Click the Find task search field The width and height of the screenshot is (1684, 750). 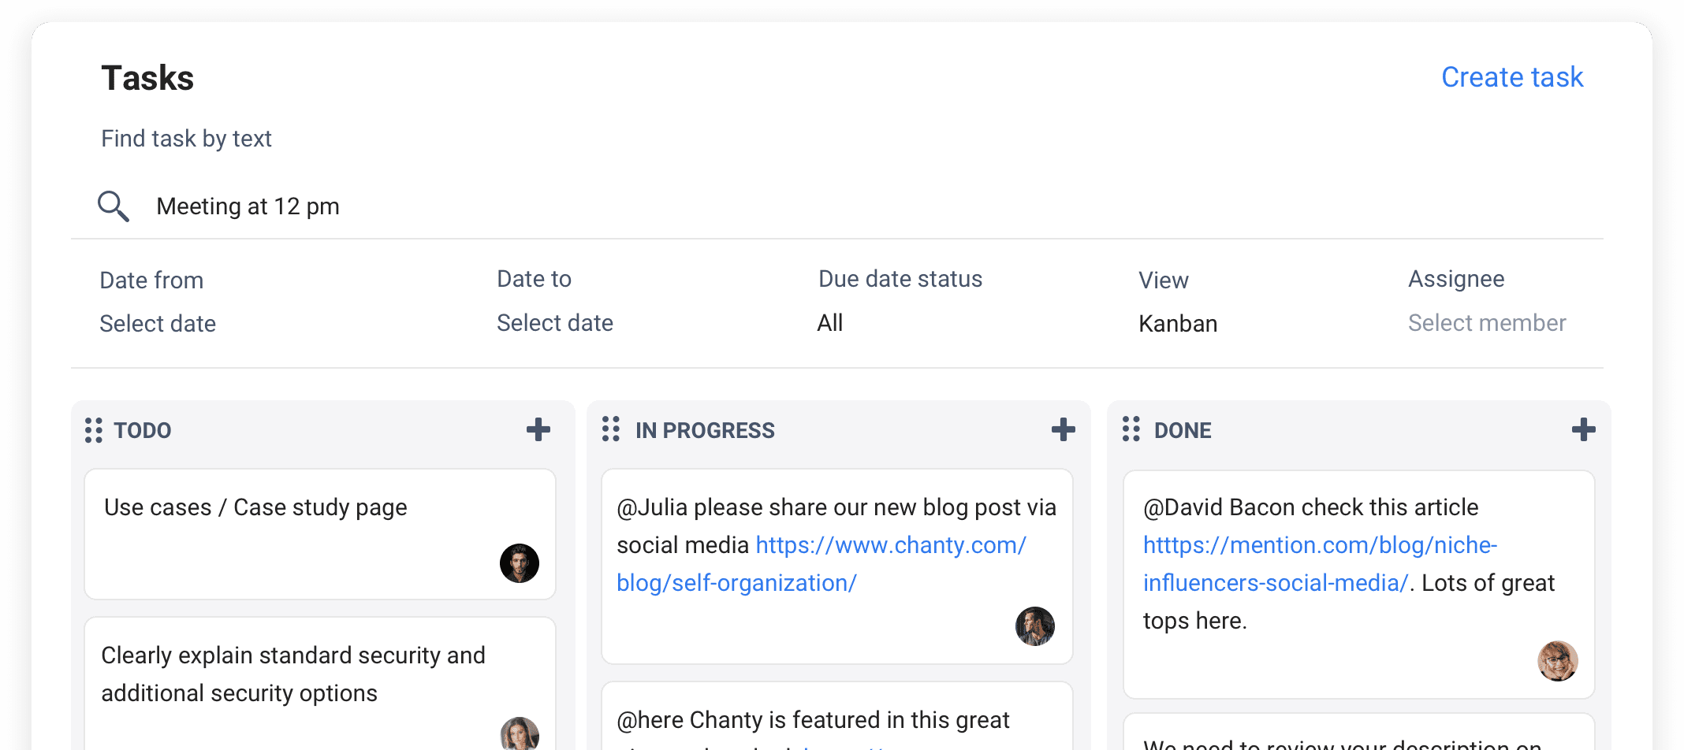pos(473,206)
